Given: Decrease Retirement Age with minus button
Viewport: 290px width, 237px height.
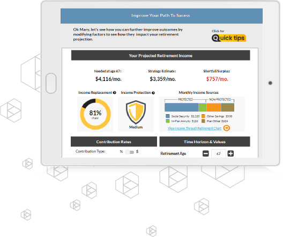Looking at the screenshot, I should click(x=206, y=153).
